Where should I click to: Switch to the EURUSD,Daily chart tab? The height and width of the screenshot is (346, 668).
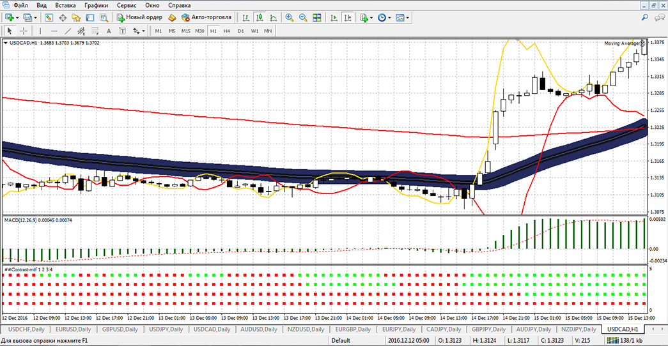click(x=74, y=329)
